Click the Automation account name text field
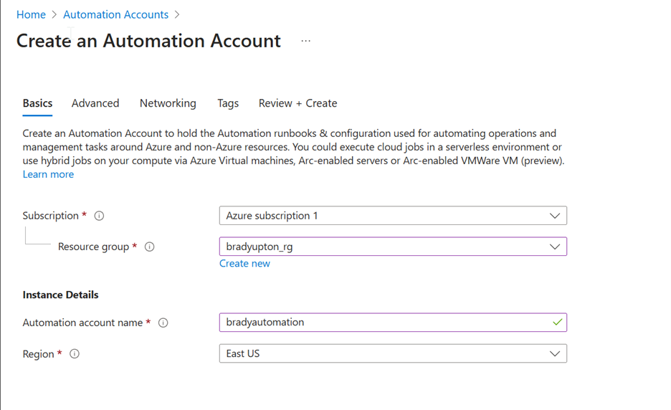Screen dimensions: 671x410 (393, 323)
